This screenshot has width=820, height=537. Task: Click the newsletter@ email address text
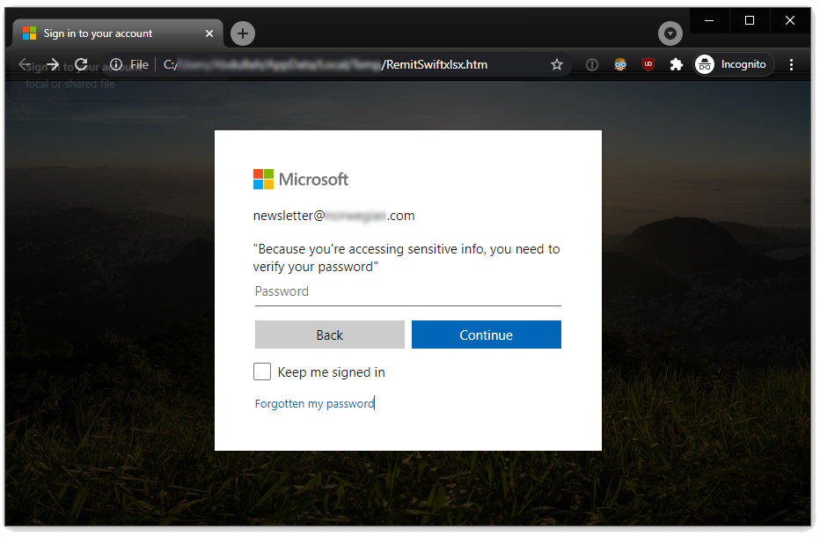(x=333, y=216)
